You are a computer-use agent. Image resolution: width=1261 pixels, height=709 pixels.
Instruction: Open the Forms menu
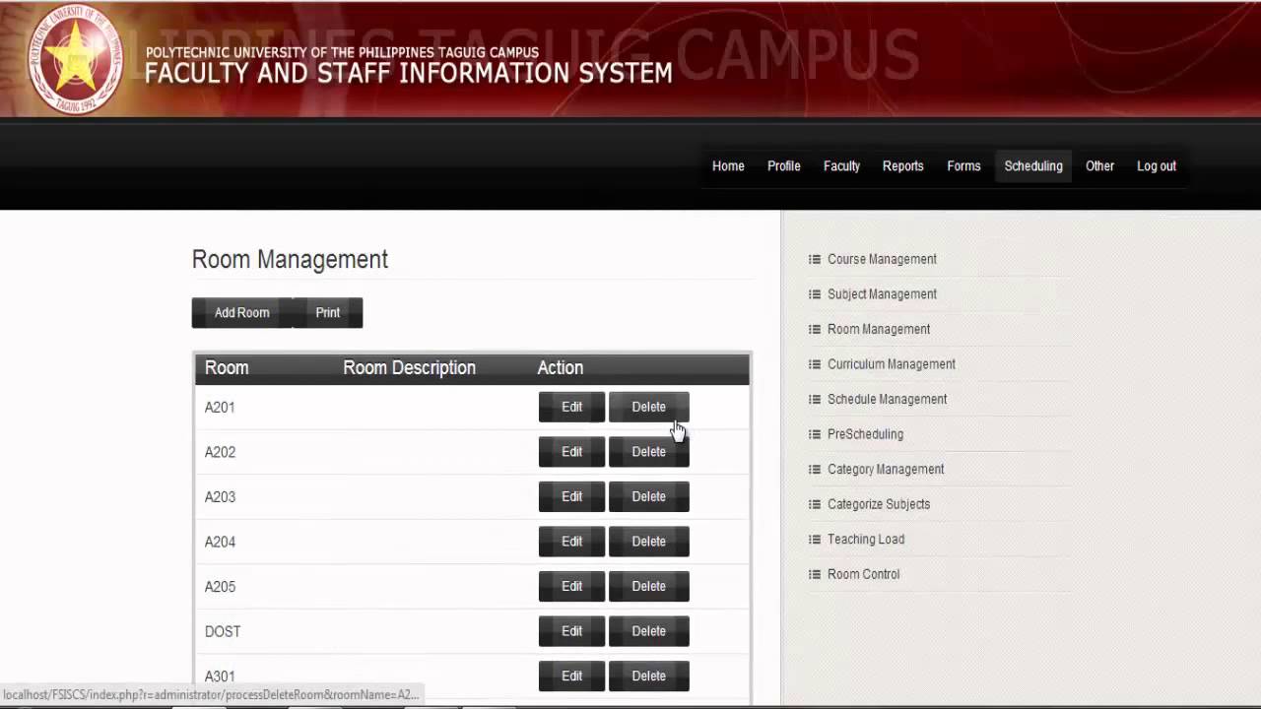[x=963, y=166]
